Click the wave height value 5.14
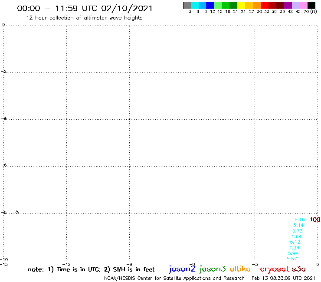Screen dimensions: 321x282 (298, 225)
